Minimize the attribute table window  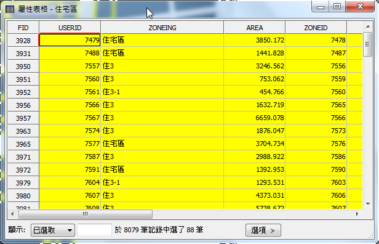[321, 7]
